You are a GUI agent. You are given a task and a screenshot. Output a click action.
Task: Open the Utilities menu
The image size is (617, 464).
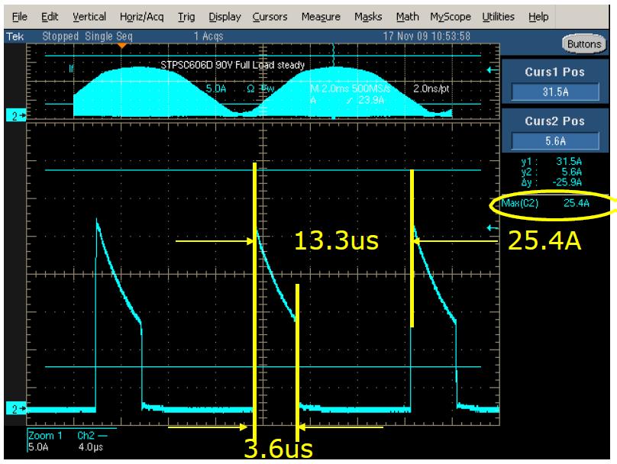click(499, 16)
